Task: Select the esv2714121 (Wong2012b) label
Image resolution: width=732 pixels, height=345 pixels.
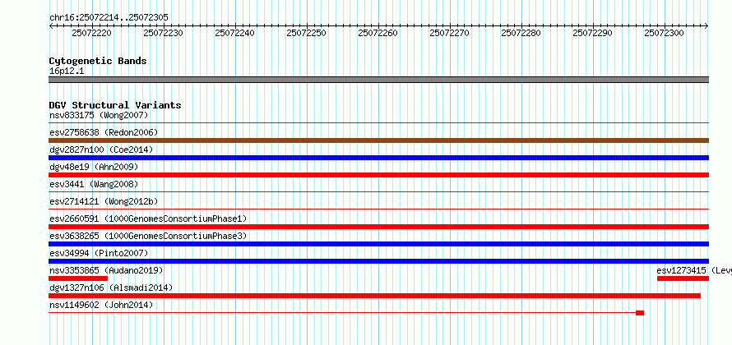Action: (104, 201)
